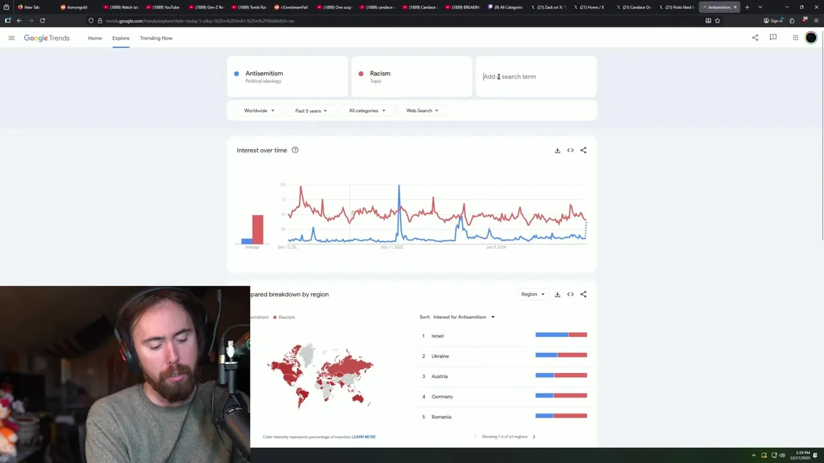The height and width of the screenshot is (463, 824).
Task: Click the "Showing 1-5 of 62 regions" text
Action: click(505, 437)
